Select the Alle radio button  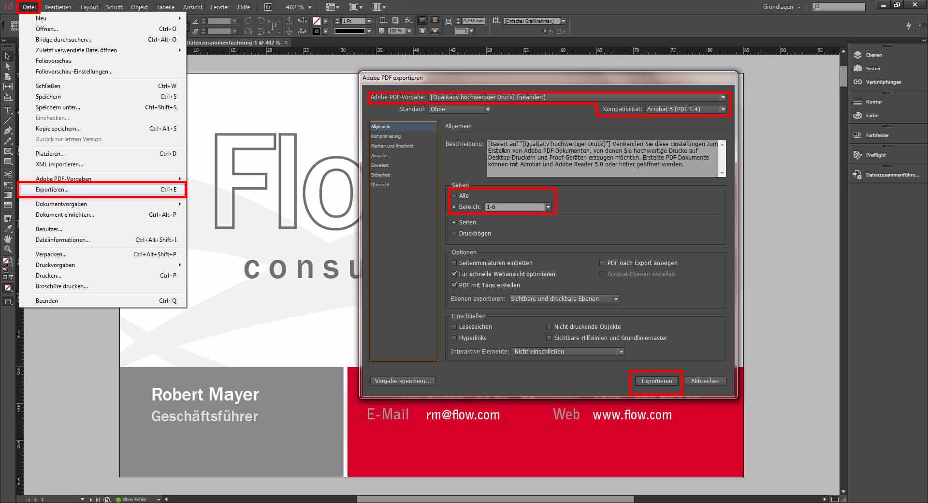click(x=454, y=196)
